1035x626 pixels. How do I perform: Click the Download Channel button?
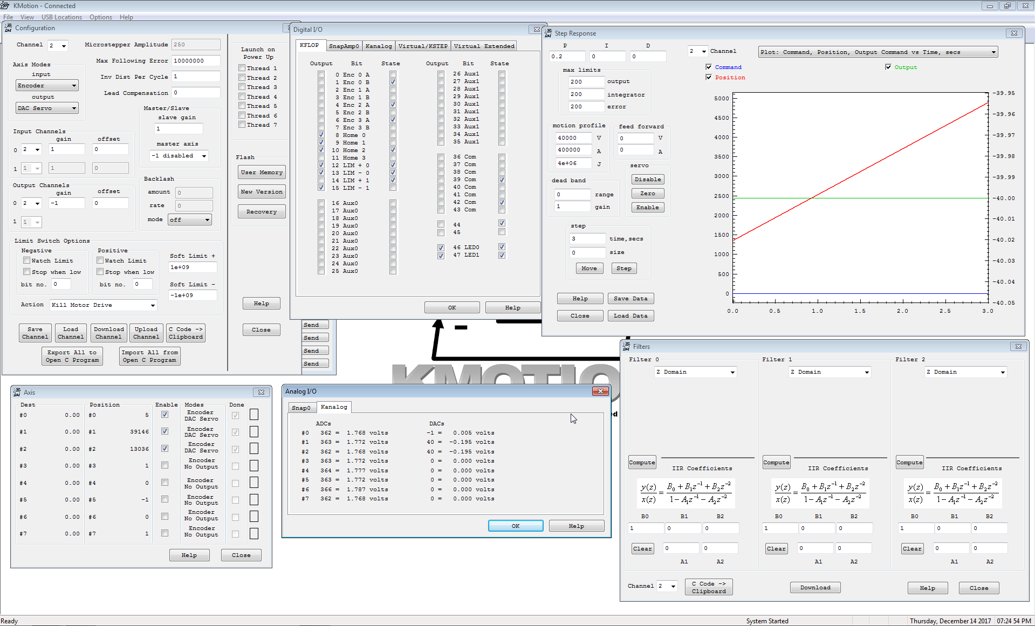108,333
